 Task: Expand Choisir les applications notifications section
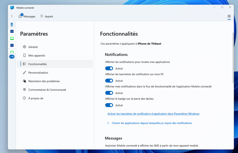(x=150, y=123)
